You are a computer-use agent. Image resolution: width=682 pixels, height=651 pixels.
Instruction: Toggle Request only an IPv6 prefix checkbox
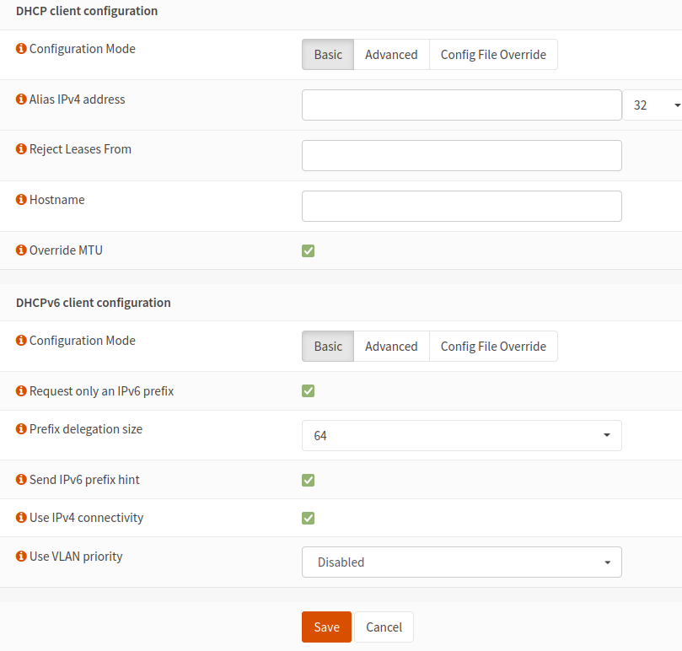309,391
